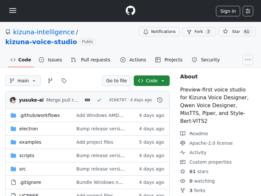This screenshot has height=196, width=261.
Task: View commit history via the clock icon
Action: click(160, 100)
